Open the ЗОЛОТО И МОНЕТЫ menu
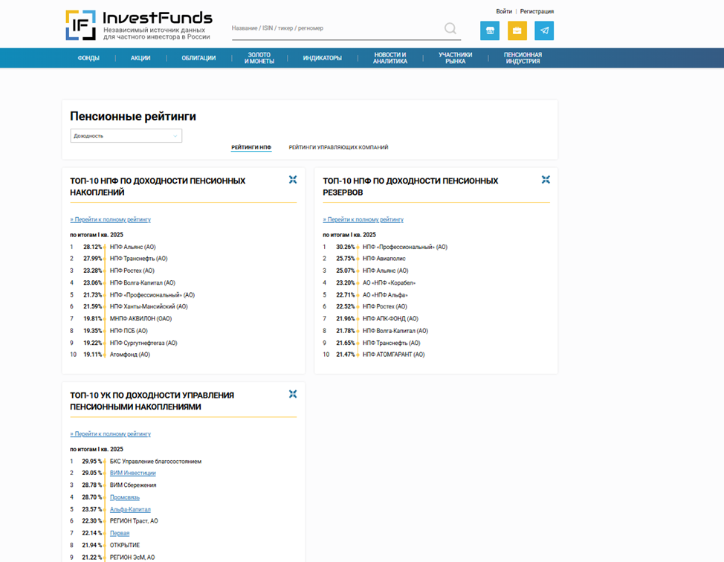Screen dimensions: 724x562 (259, 58)
